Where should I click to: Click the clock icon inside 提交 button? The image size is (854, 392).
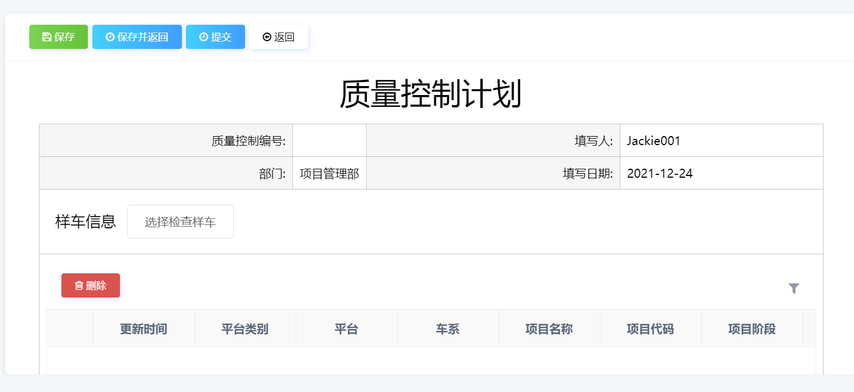[x=204, y=37]
